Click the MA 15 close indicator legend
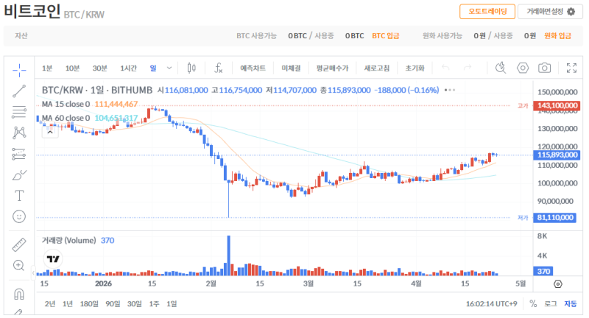 point(90,104)
